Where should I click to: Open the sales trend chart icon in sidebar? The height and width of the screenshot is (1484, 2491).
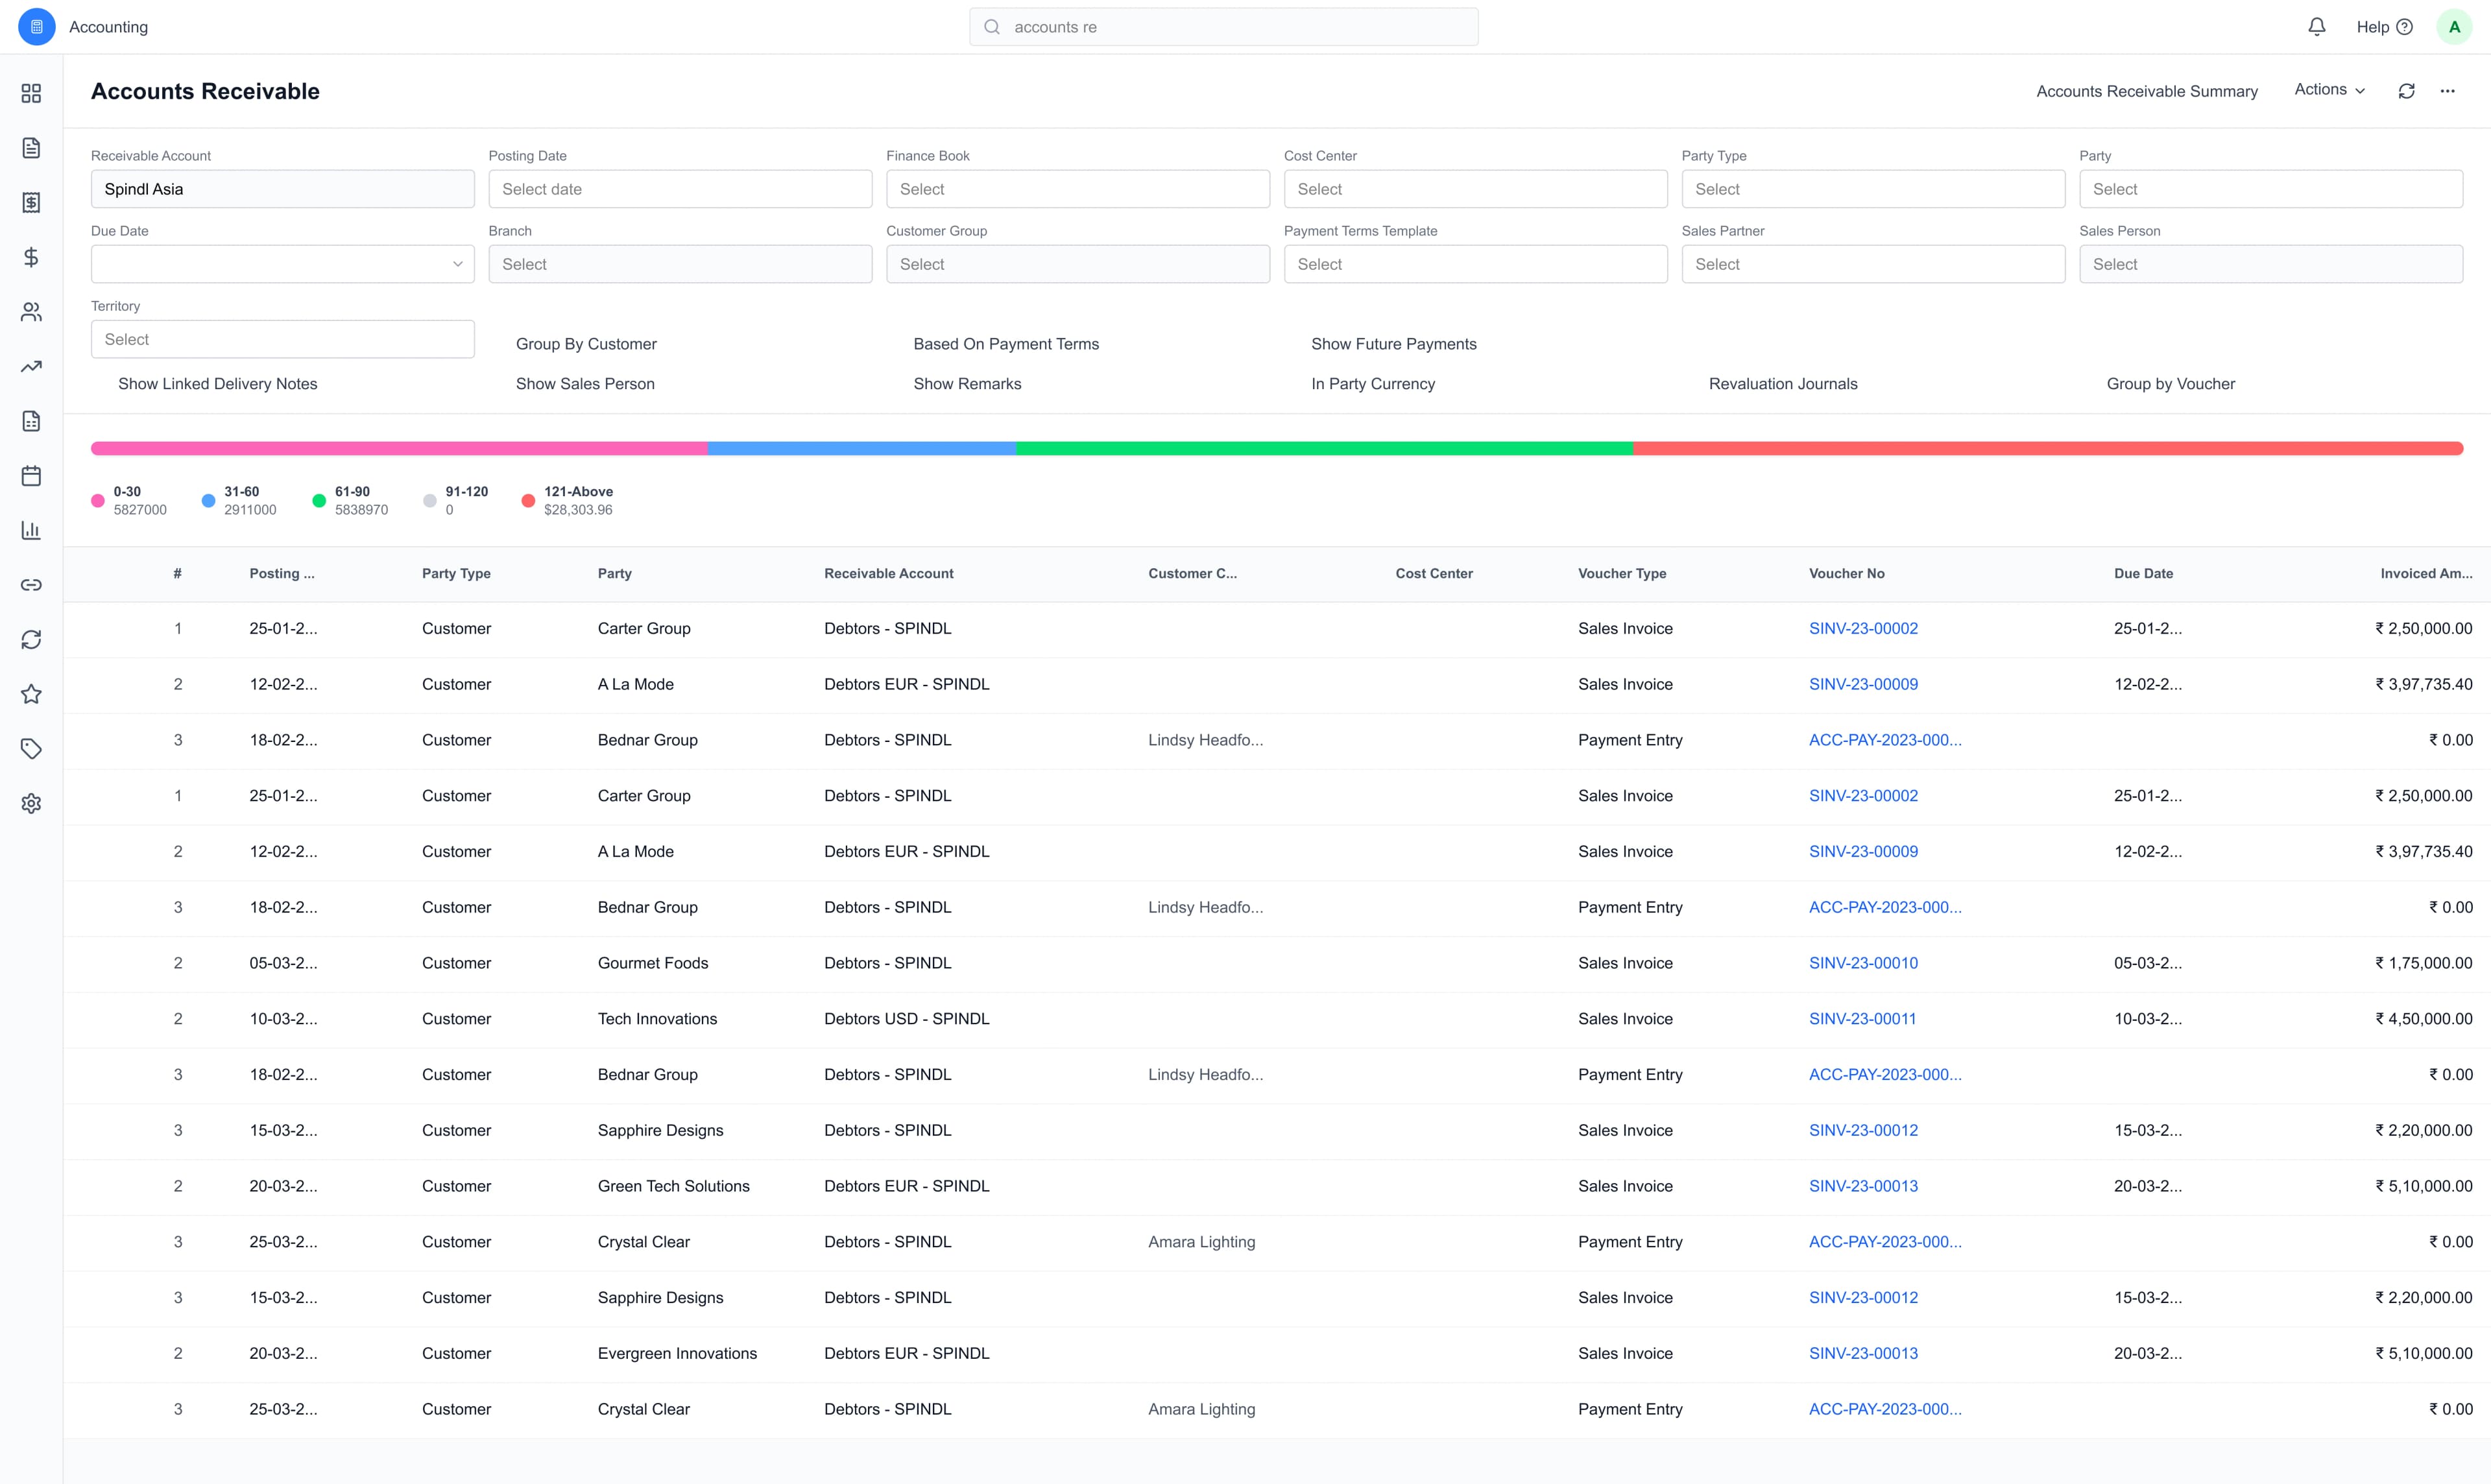(31, 366)
